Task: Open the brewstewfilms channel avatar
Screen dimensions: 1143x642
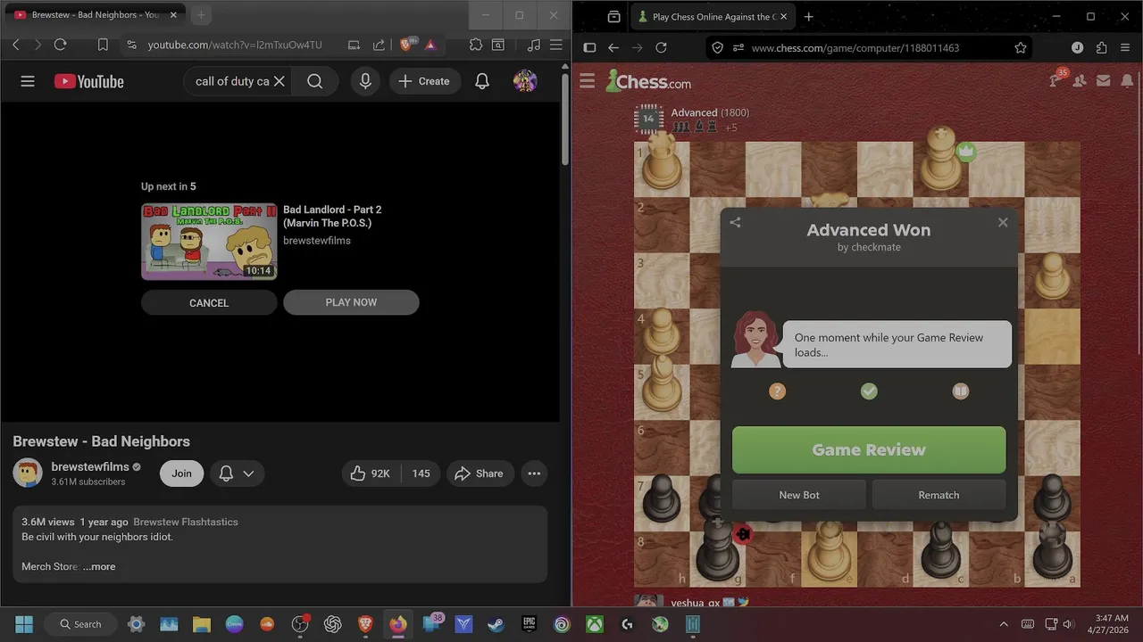Action: pyautogui.click(x=28, y=473)
